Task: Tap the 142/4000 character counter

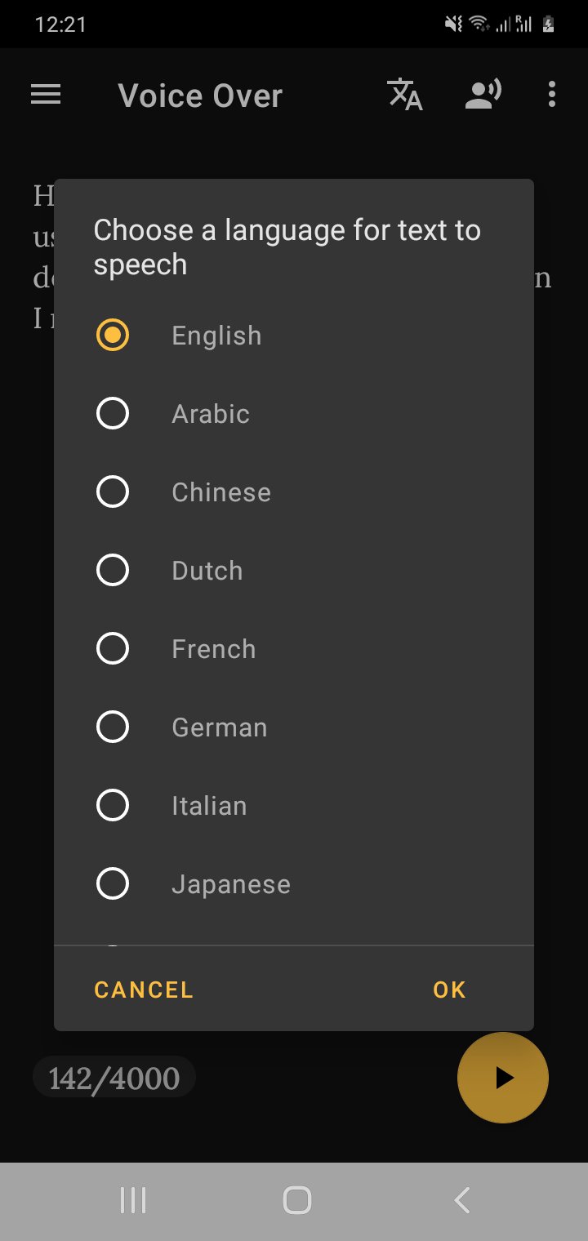Action: pyautogui.click(x=114, y=1079)
